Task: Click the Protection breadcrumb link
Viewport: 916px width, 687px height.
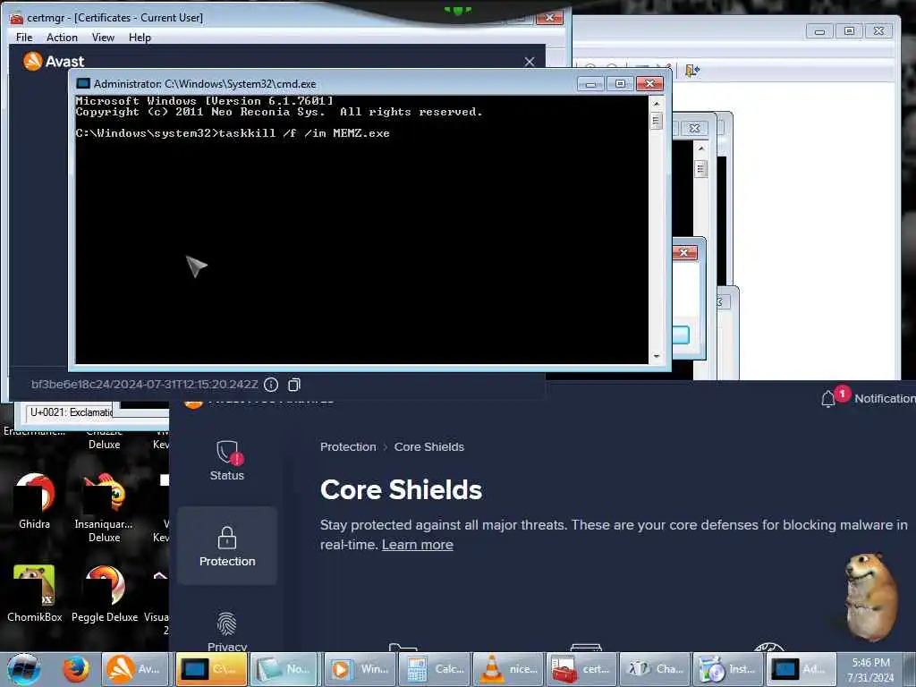Action: pos(348,447)
